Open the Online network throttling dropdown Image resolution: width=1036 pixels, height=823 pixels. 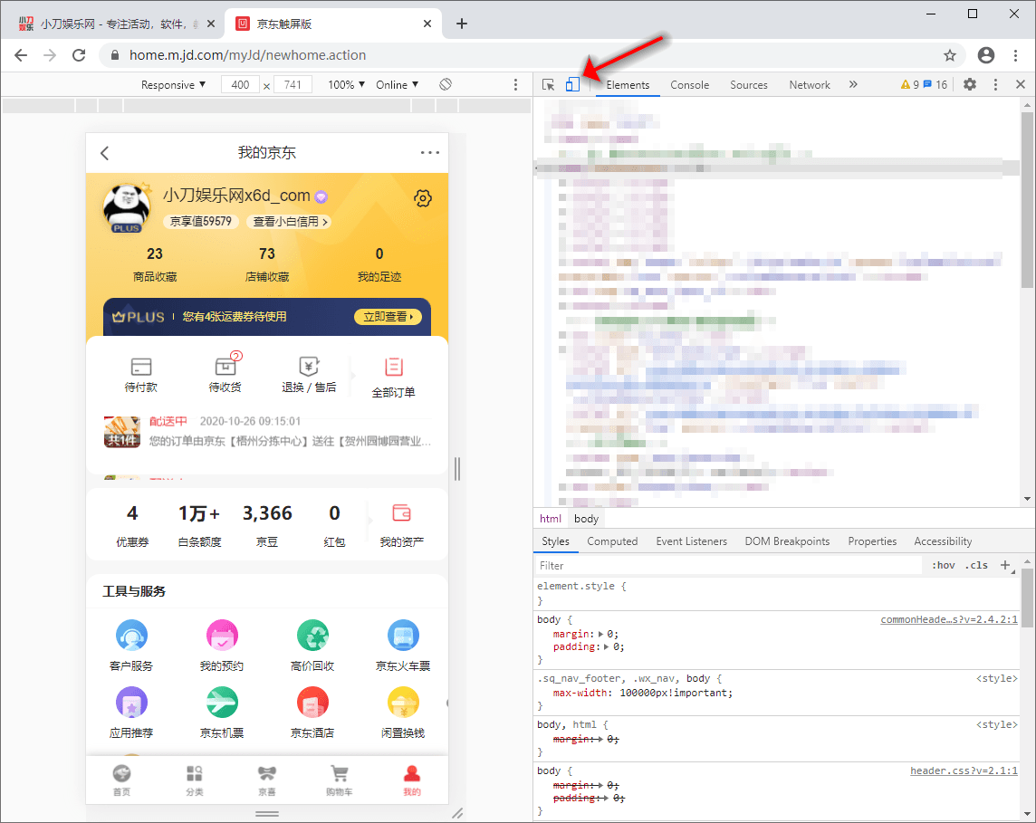tap(396, 83)
